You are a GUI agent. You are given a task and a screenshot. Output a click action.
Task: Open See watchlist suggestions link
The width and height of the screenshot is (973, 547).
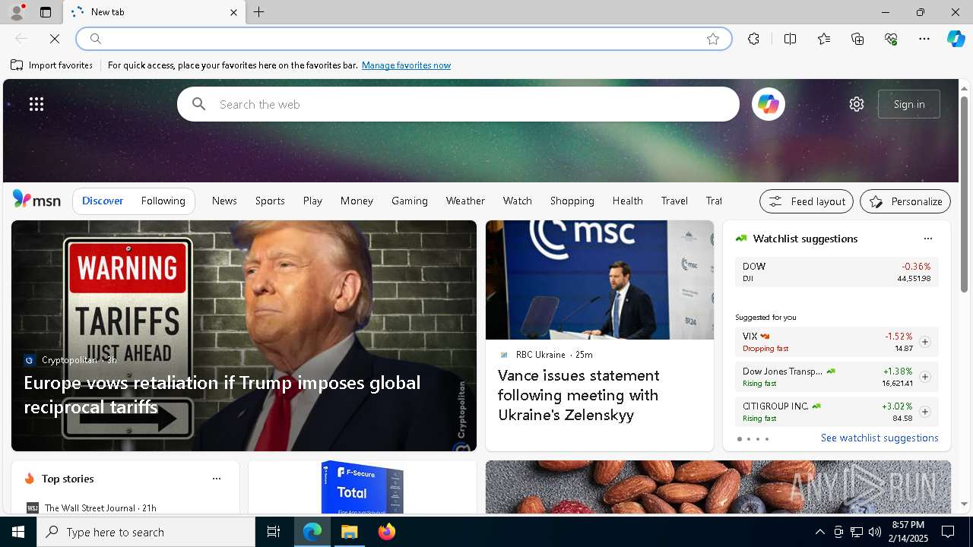880,438
